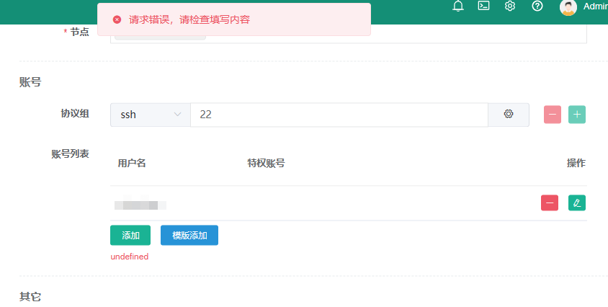Open the settings gear in header

point(510,6)
